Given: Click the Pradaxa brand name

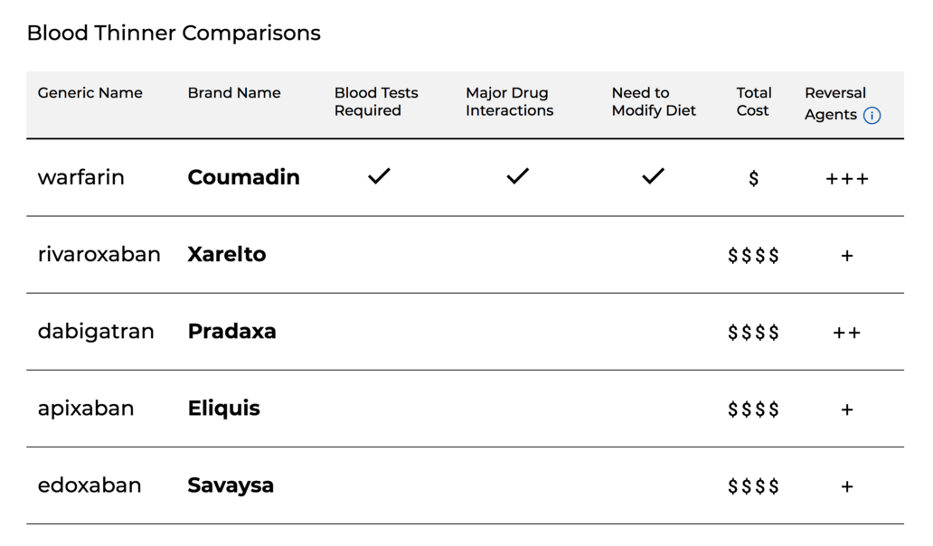Looking at the screenshot, I should [231, 331].
